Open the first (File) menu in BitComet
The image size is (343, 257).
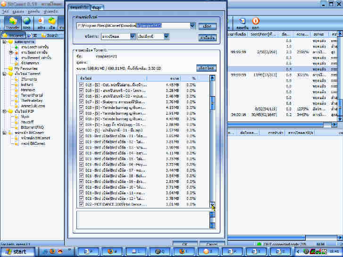(x=6, y=12)
